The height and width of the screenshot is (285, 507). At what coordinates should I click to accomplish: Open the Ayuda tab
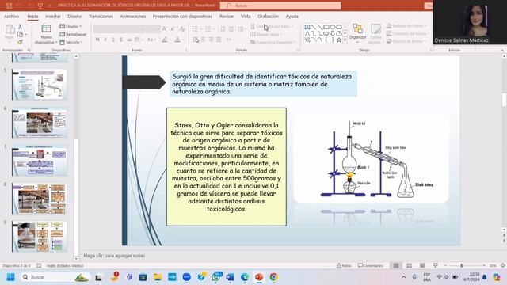pos(292,16)
